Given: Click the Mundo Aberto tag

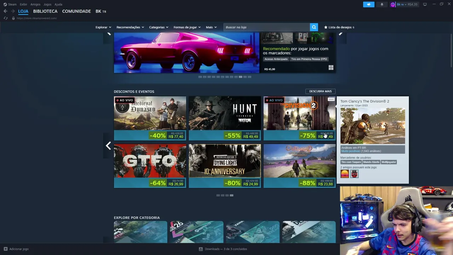Looking at the screenshot, I should tap(371, 162).
